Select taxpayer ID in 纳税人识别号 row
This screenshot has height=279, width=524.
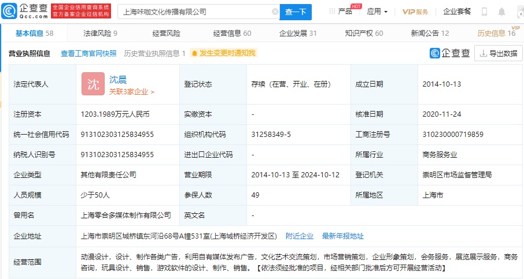(x=117, y=154)
